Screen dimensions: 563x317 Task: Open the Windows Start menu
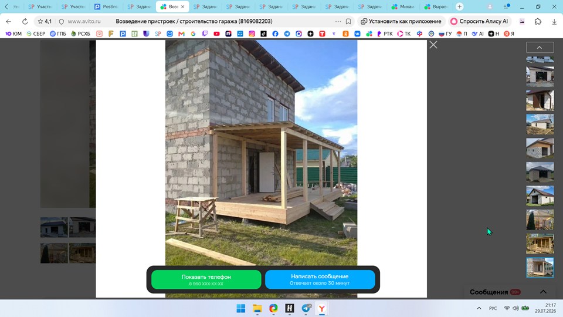coord(241,308)
